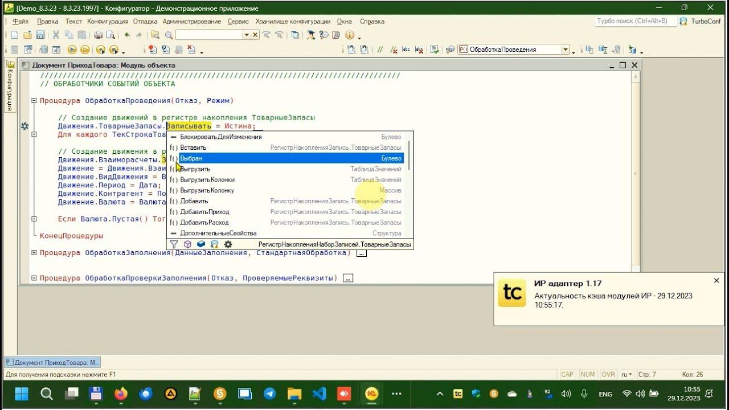Select 'ВыгрузитьКолонки' in the autocomplete list
This screenshot has width=729, height=410.
point(286,179)
